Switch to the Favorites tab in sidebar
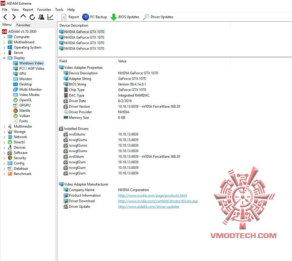292x261 pixels. pyautogui.click(x=23, y=25)
